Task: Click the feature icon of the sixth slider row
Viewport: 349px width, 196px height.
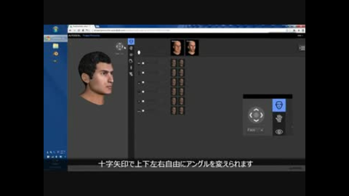Action: pyautogui.click(x=139, y=111)
